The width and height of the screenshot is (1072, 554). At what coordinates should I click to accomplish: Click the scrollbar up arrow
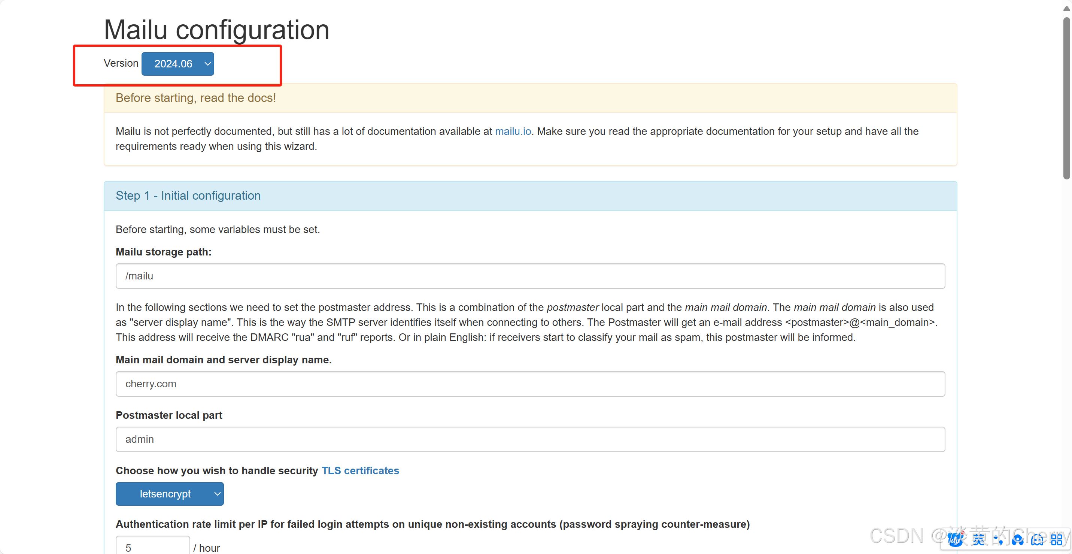(1067, 8)
